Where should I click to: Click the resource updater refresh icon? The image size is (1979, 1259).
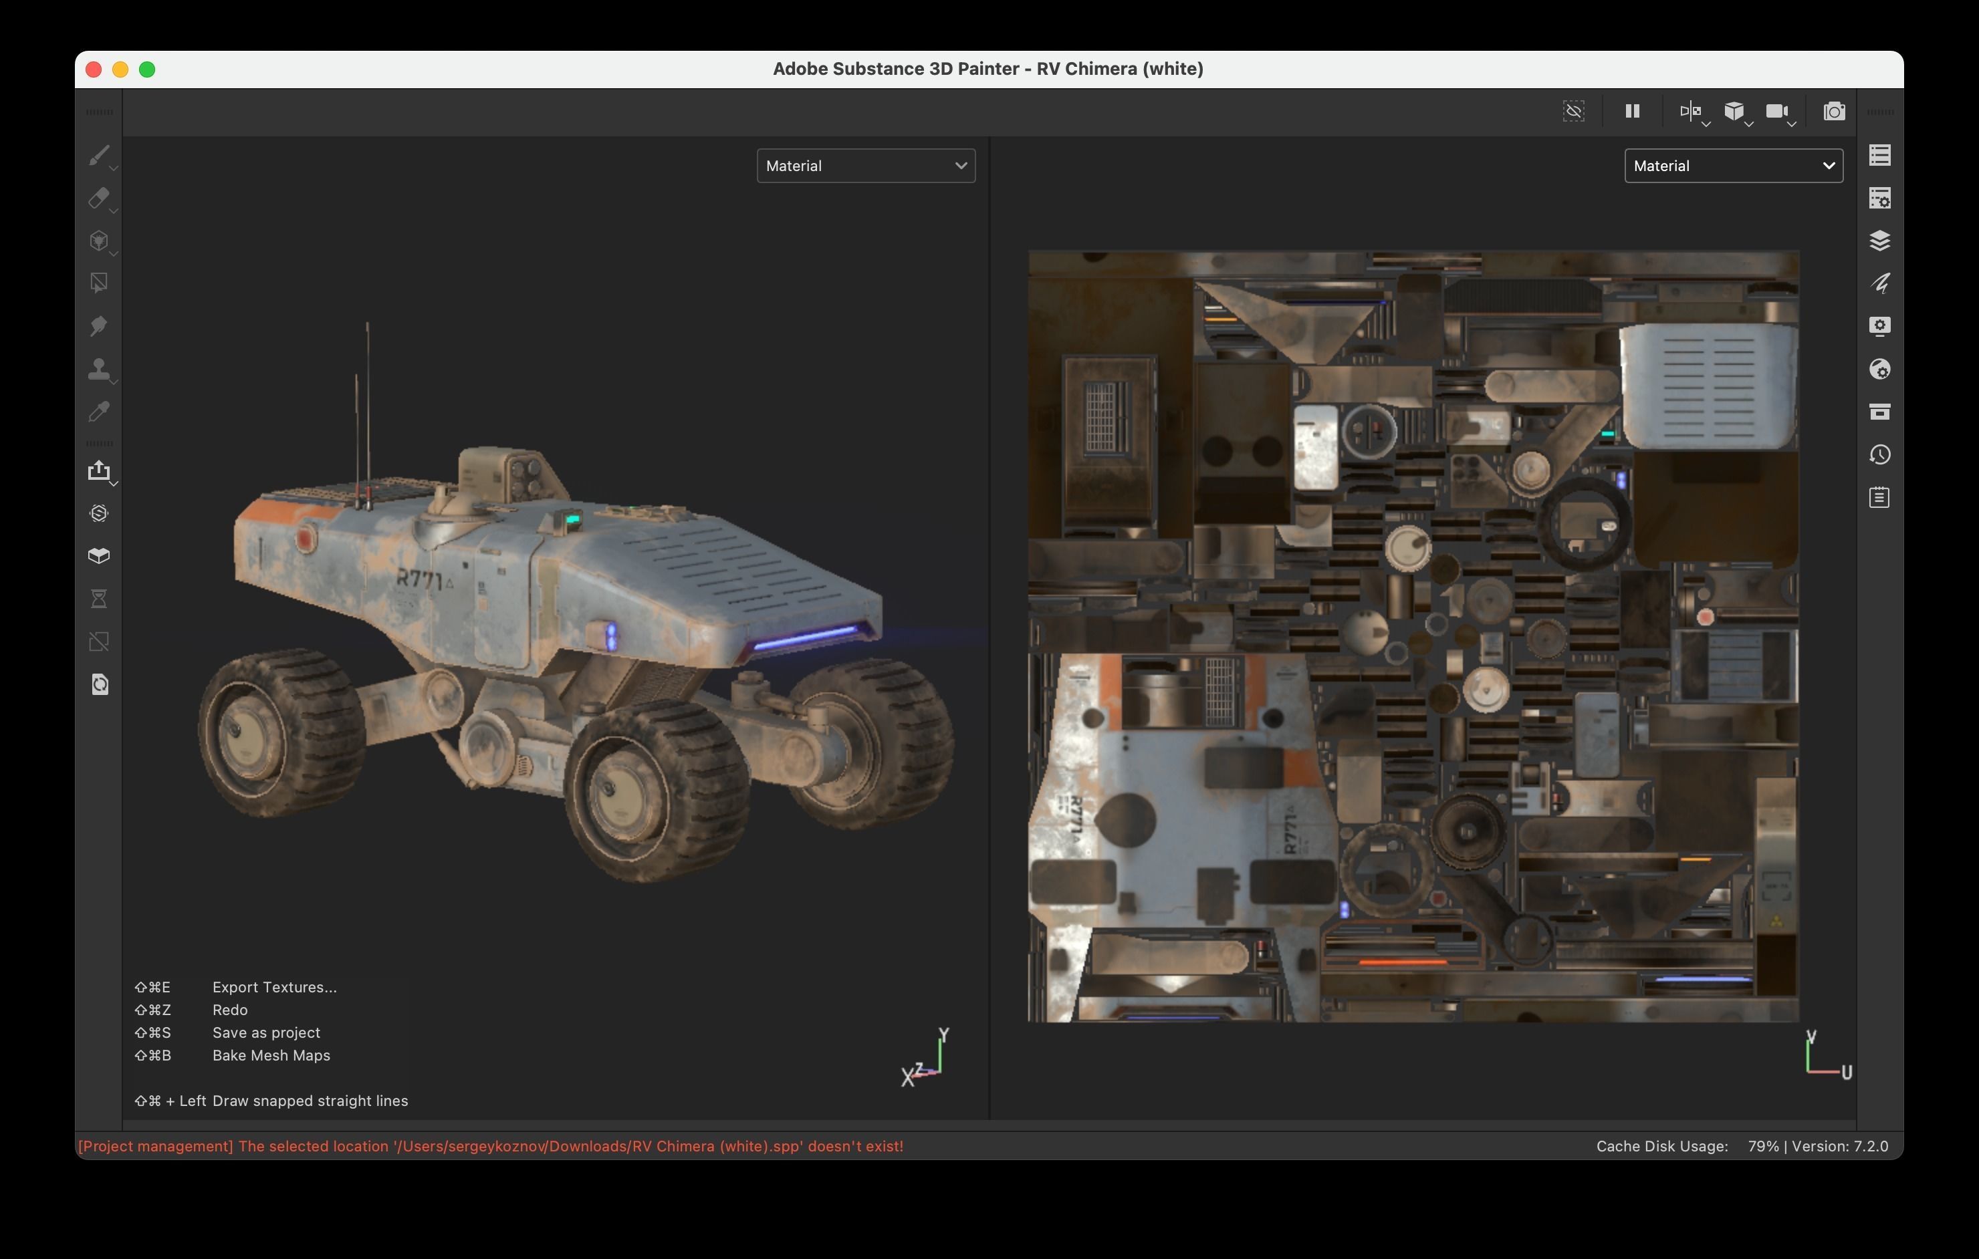click(x=99, y=684)
